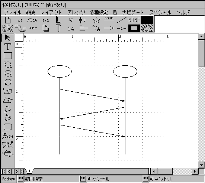Pick the rectangle drawing tool
Image resolution: width=205 pixels, height=183 pixels.
point(8,56)
